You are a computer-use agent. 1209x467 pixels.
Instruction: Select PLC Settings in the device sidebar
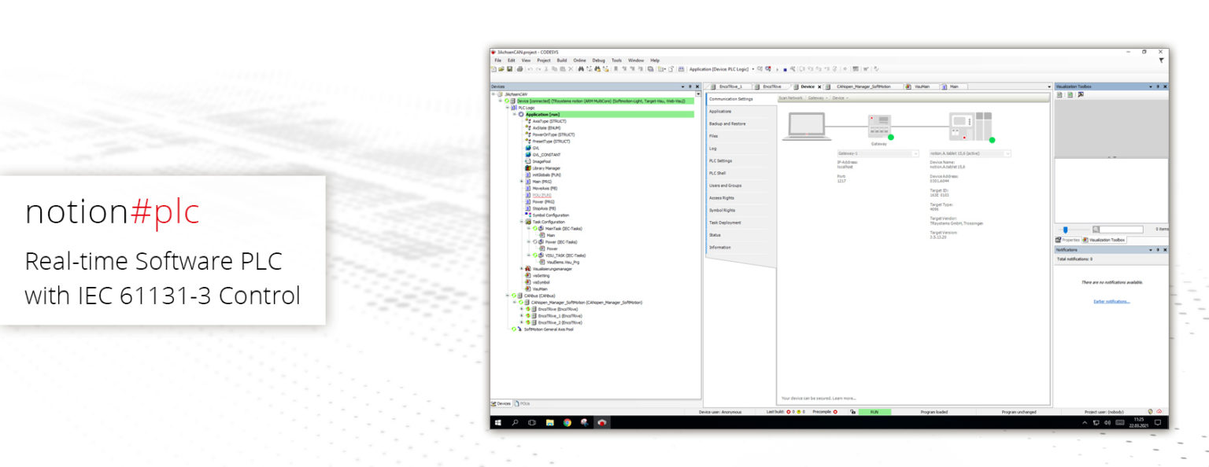tap(720, 160)
